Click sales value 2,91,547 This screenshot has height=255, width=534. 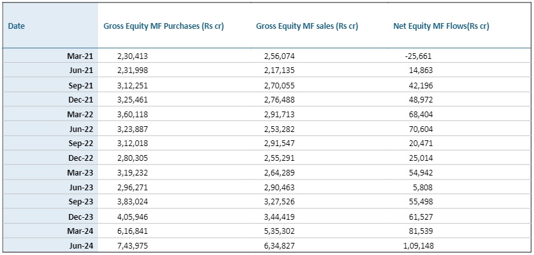tap(280, 144)
